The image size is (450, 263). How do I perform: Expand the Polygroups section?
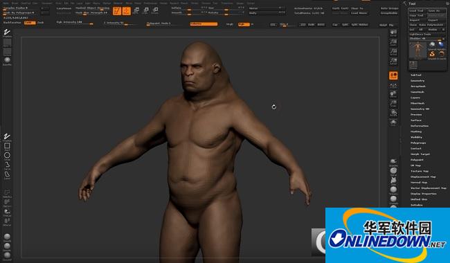418,143
